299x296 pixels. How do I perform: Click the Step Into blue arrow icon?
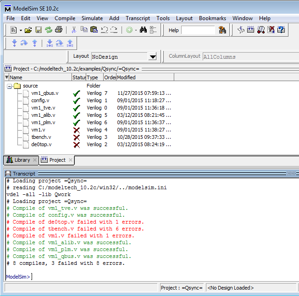pyautogui.click(x=14, y=43)
